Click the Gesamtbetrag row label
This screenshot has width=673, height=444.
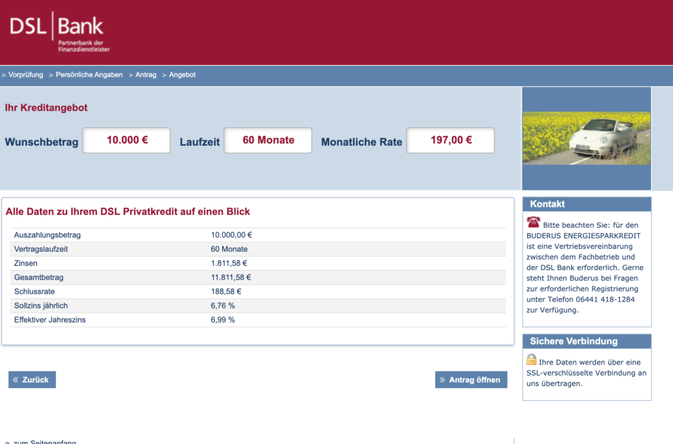pyautogui.click(x=39, y=278)
